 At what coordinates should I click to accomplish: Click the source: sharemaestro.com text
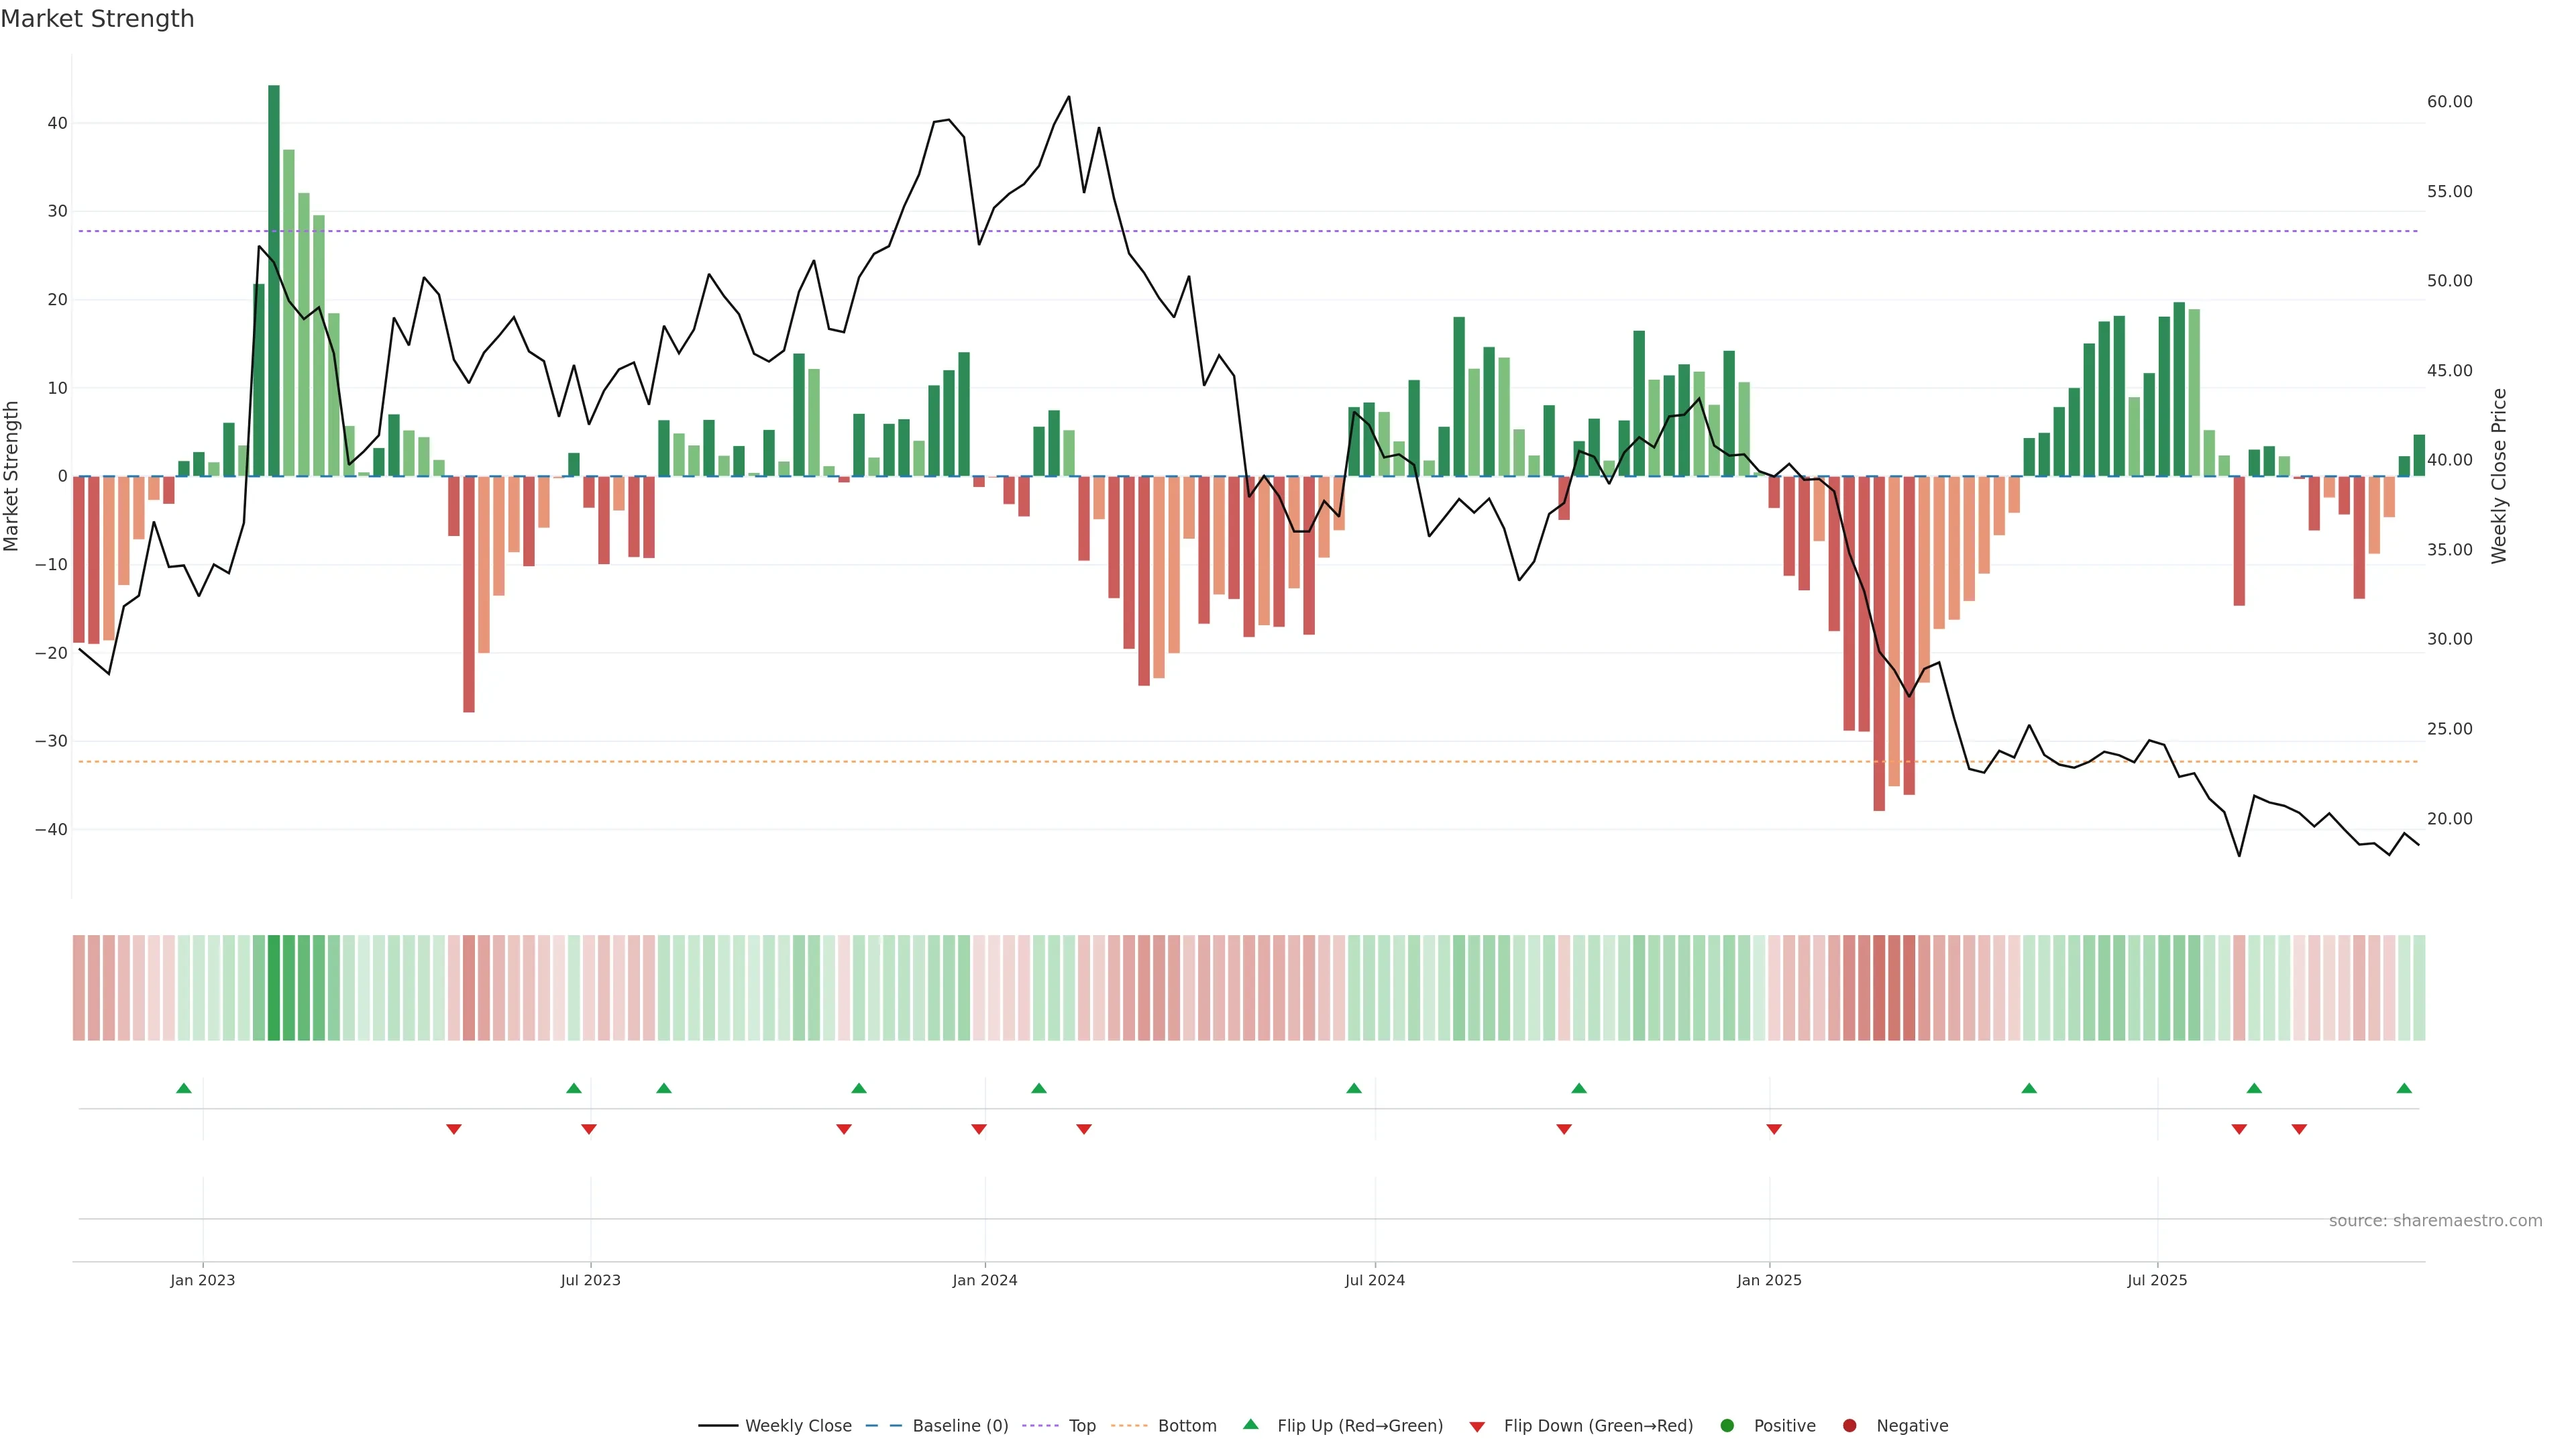(2435, 1220)
